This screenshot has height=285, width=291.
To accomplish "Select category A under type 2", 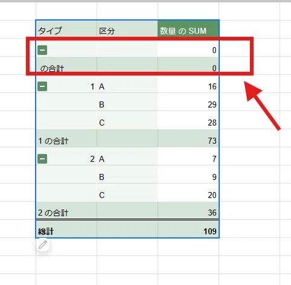I will coord(127,156).
